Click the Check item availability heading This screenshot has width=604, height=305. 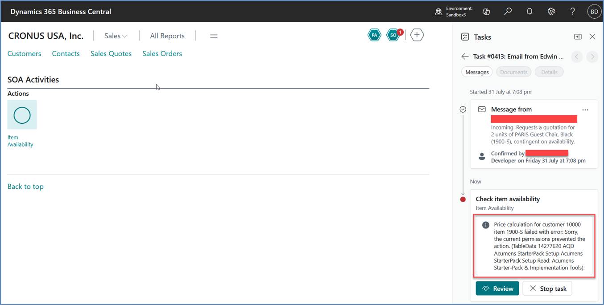pos(508,199)
